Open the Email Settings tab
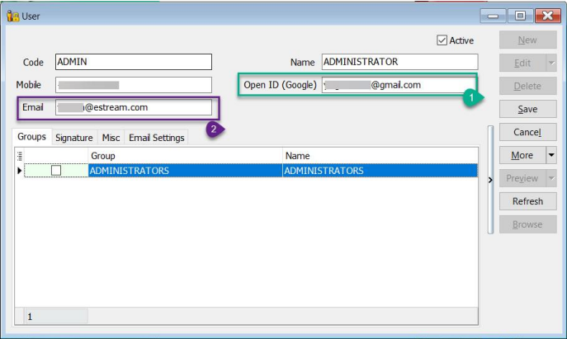The width and height of the screenshot is (567, 339). coord(156,138)
